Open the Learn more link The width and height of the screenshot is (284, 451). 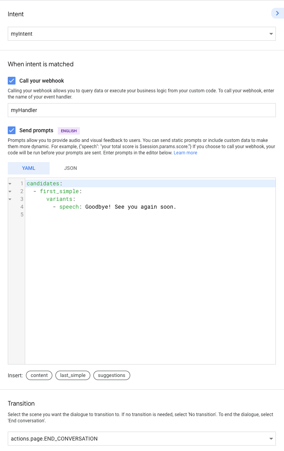pos(185,153)
